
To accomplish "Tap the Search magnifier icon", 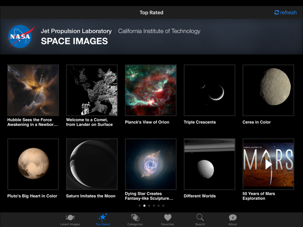I will point(200,218).
